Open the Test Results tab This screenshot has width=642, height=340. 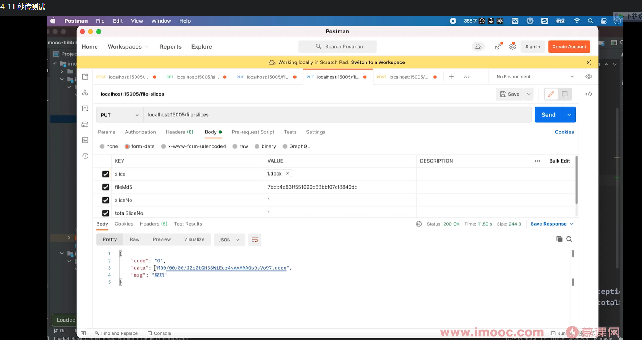coord(188,224)
